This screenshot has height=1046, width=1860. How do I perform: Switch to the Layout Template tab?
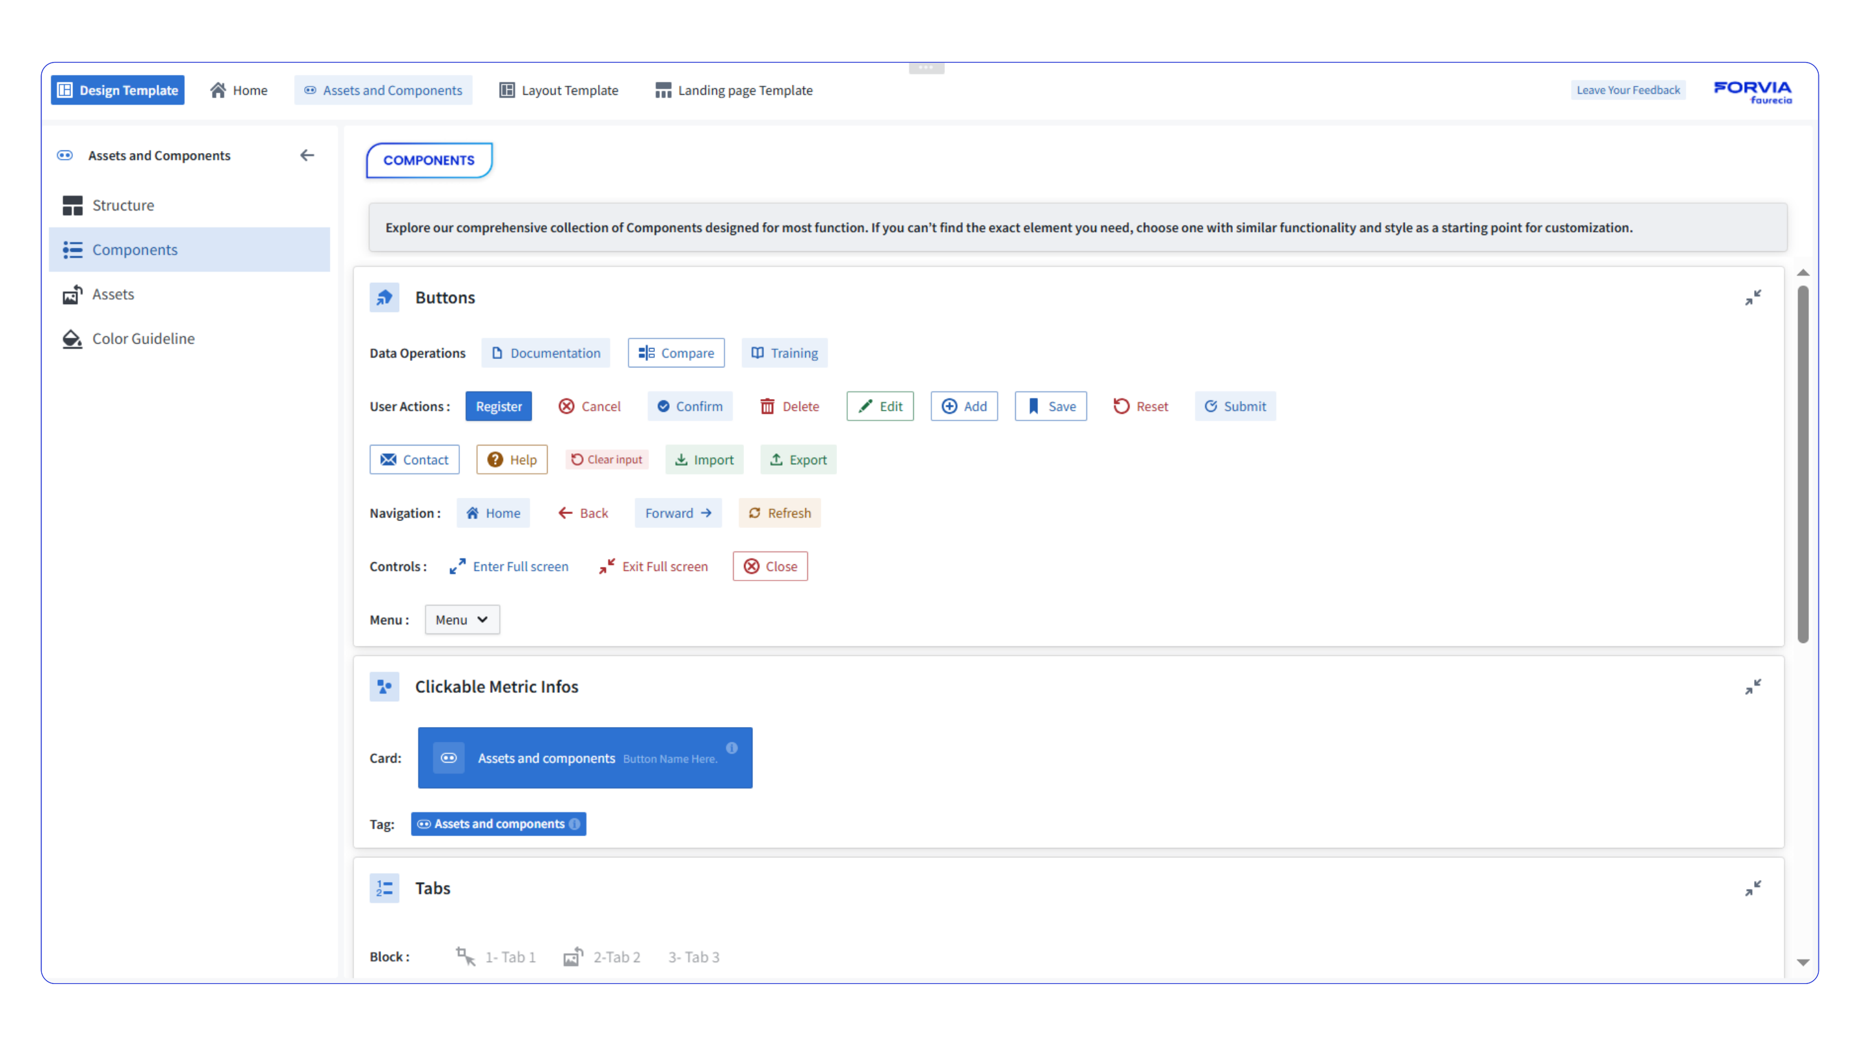coord(559,90)
